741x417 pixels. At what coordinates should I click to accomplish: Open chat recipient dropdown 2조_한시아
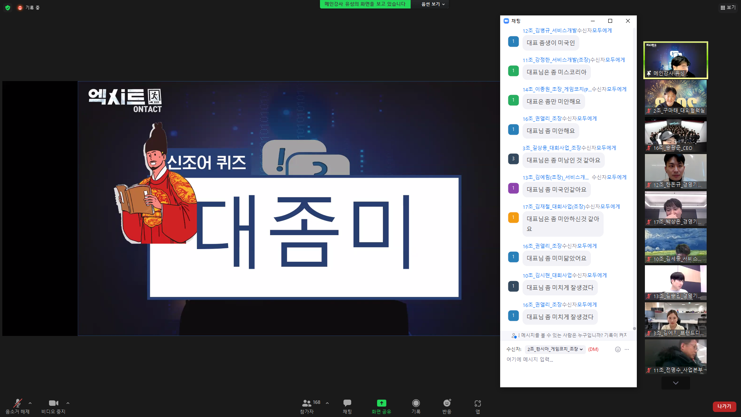tap(555, 349)
